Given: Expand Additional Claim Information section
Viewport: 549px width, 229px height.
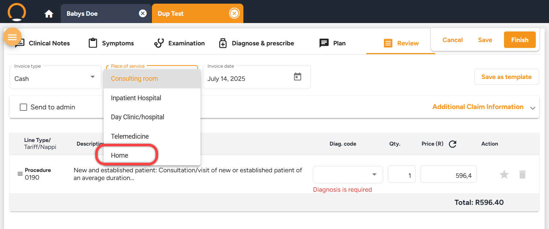Looking at the screenshot, I should [x=484, y=107].
